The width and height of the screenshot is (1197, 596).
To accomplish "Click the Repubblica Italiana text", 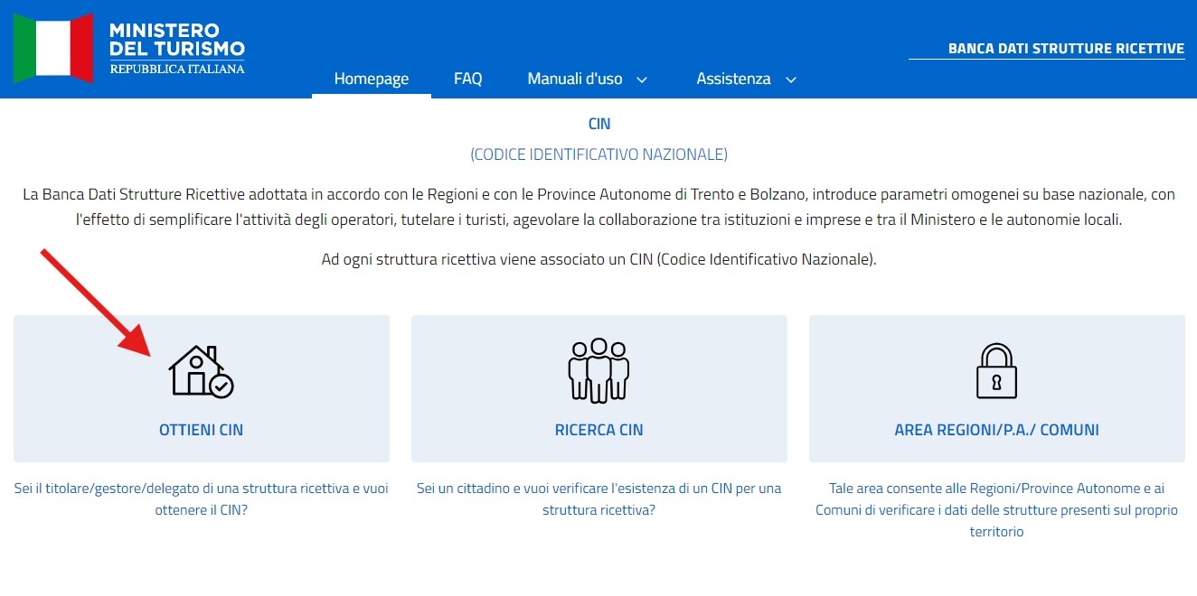I will [177, 69].
